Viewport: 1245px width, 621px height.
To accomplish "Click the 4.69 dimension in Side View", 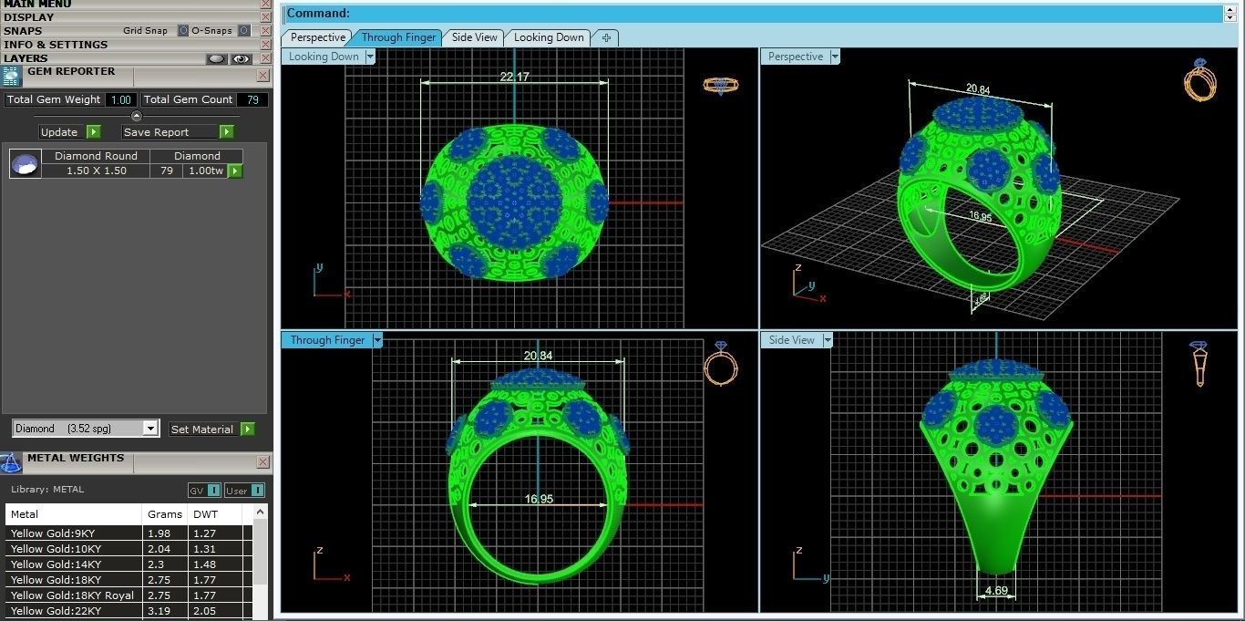I will 996,590.
